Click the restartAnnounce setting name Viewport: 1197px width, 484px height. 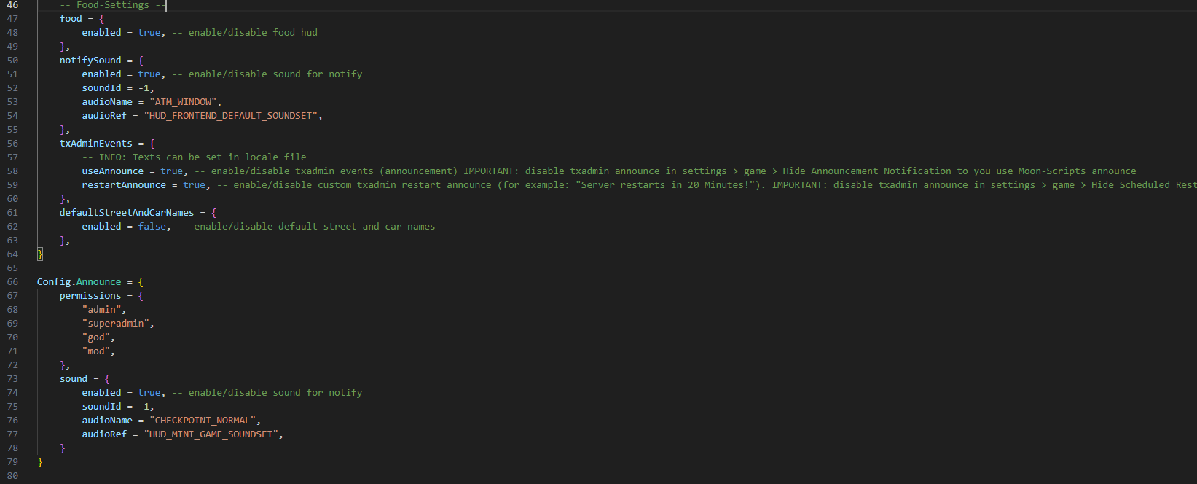pos(124,185)
